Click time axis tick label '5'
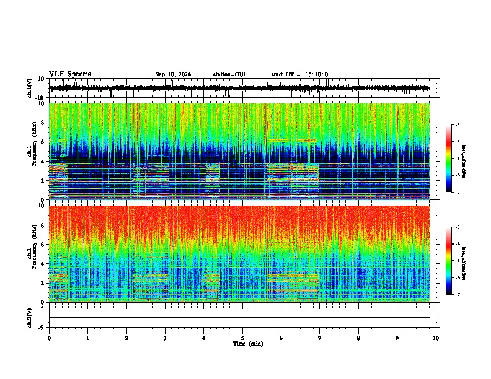Viewport: 491px width, 379px height. tap(242, 338)
